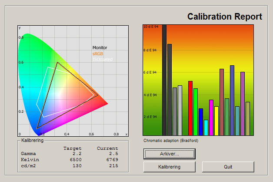Click the pure blue bar

pyautogui.click(x=201, y=122)
